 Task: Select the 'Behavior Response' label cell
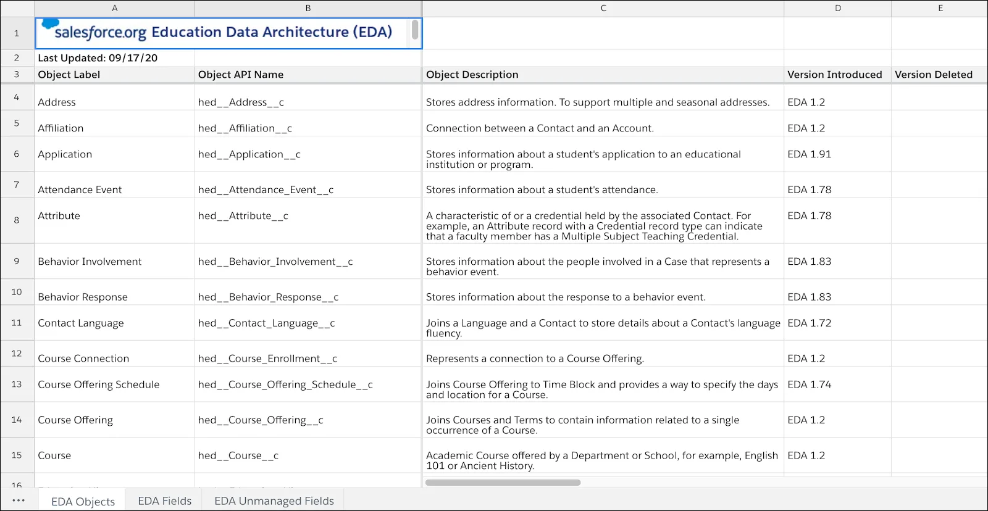click(114, 293)
